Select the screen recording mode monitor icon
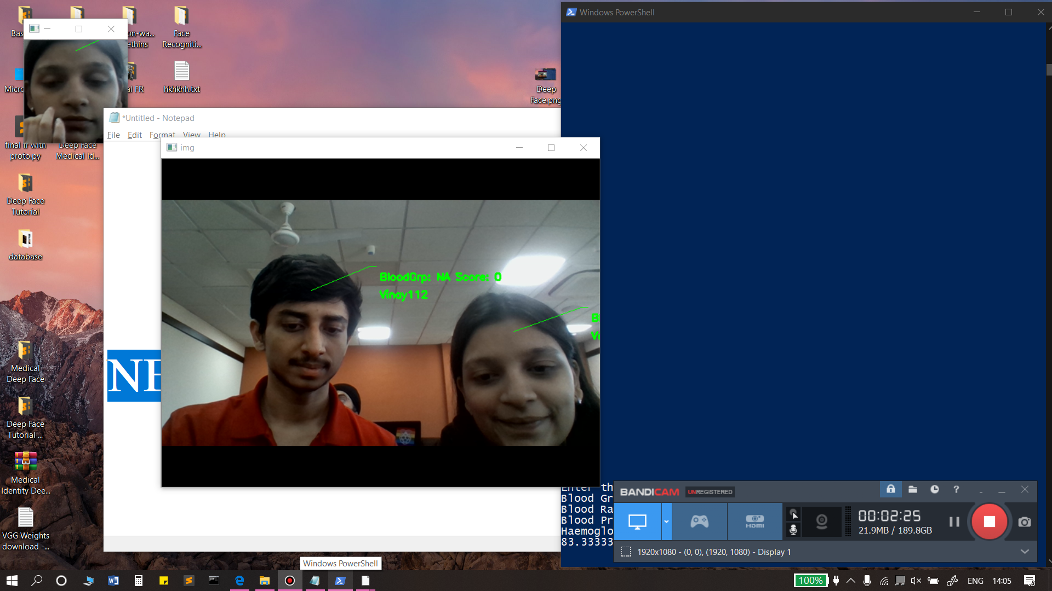This screenshot has height=591, width=1052. (637, 520)
